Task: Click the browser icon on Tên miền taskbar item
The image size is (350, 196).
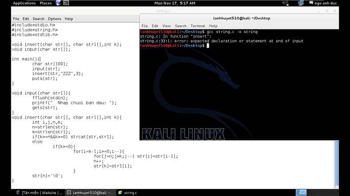Action: [18, 192]
